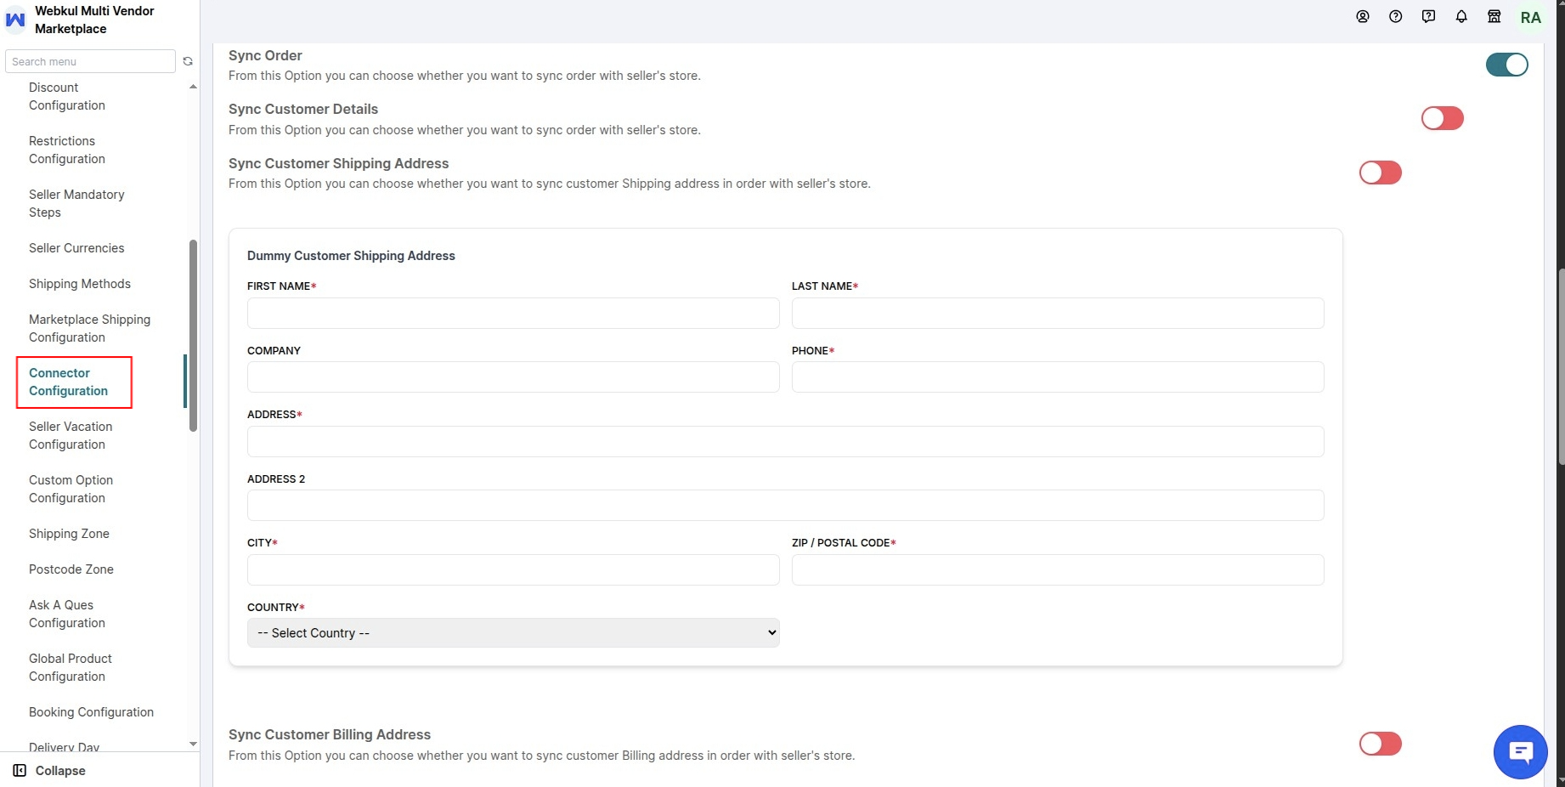Disable the Sync Order toggle
This screenshot has height=787, width=1565.
click(1507, 65)
